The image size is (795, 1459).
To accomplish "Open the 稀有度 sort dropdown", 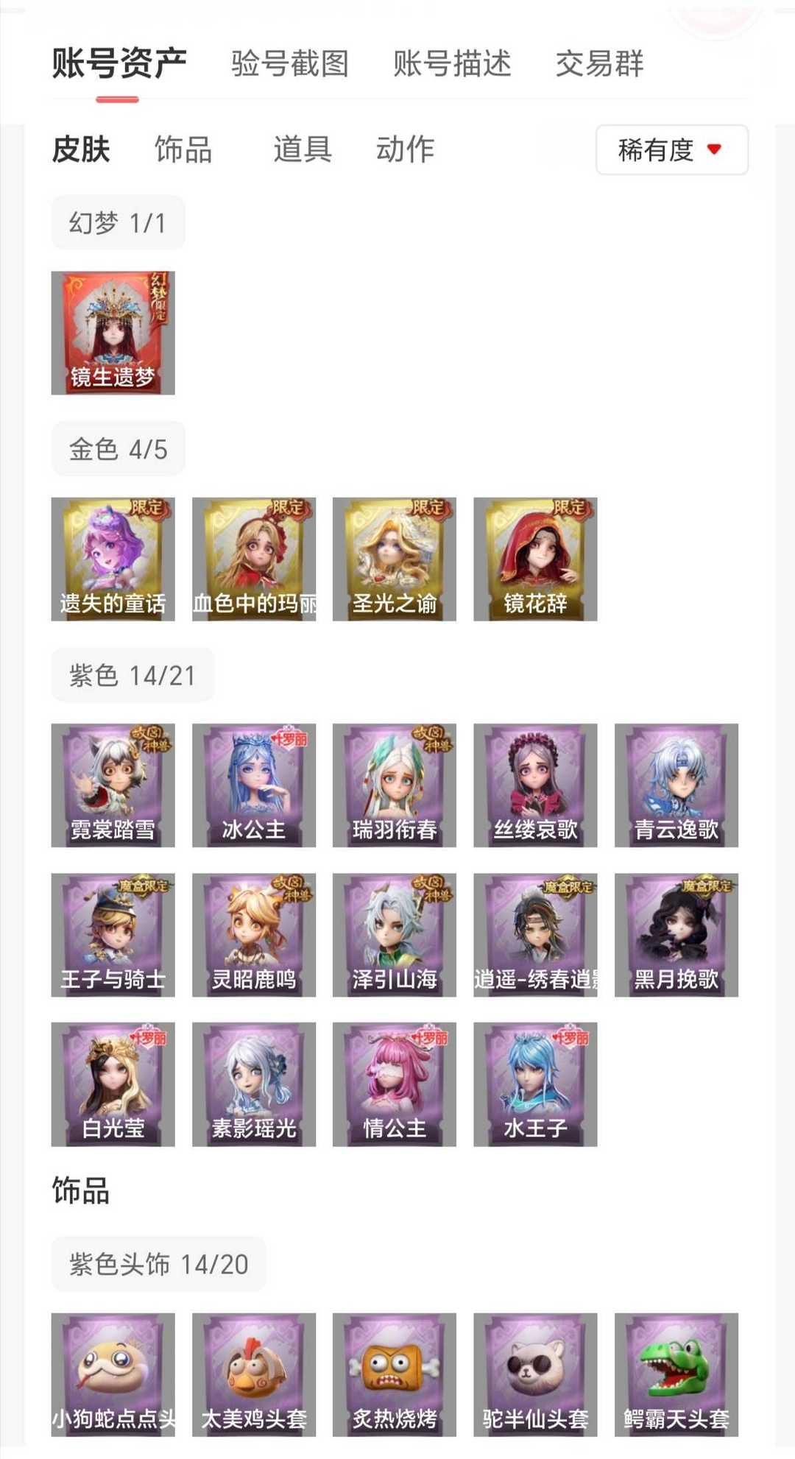I will 672,150.
